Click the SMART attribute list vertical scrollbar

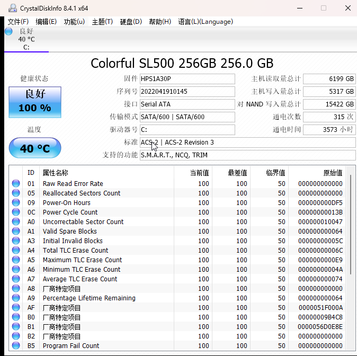pos(351,224)
